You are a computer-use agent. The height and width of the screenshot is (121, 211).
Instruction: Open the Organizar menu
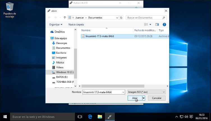pyautogui.click(x=56, y=25)
